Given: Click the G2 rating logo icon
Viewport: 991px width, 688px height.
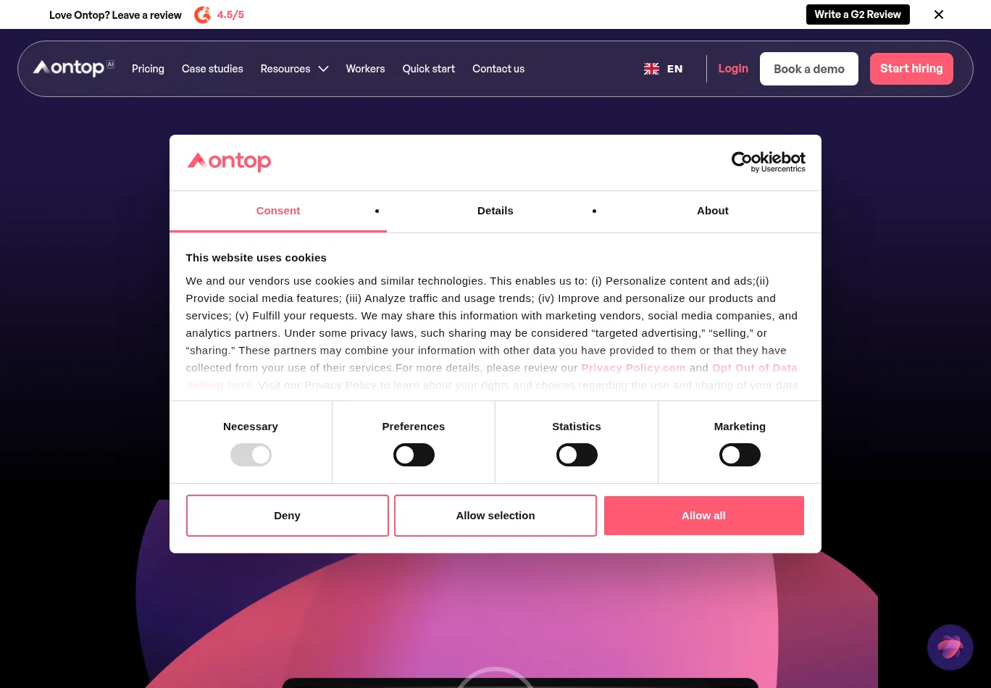Looking at the screenshot, I should 202,14.
